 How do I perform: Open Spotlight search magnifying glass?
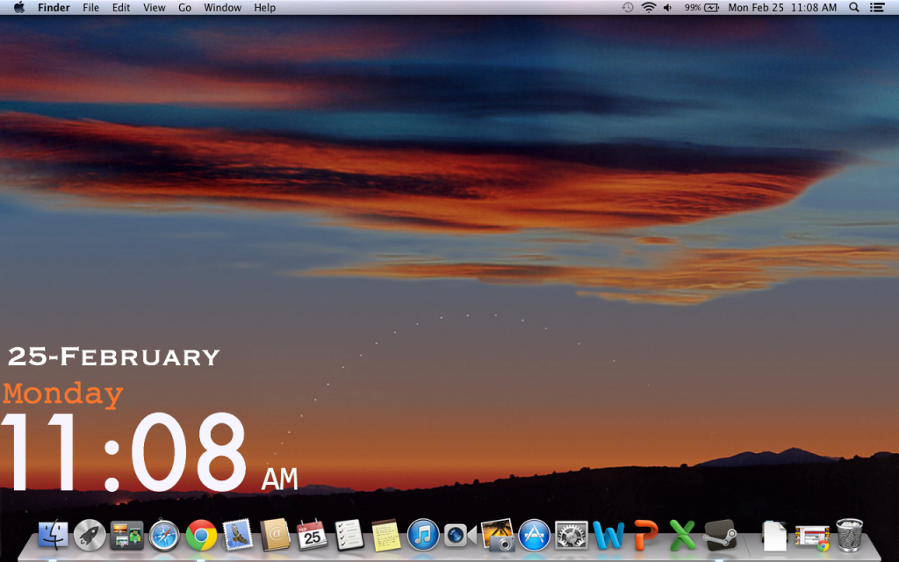854,7
